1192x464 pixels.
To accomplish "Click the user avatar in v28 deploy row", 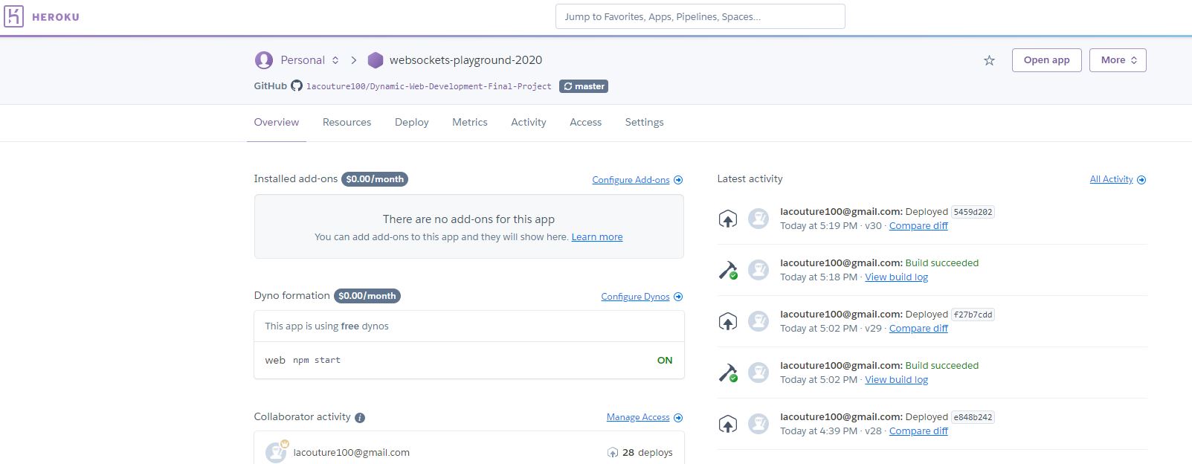I will tap(758, 424).
